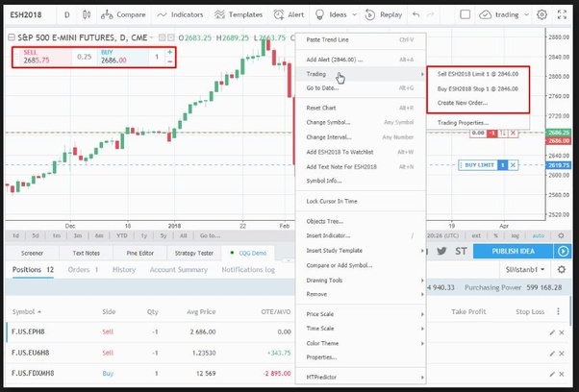This screenshot has width=579, height=392.
Task: Click play icon next to Publish Idea
Action: [x=563, y=251]
